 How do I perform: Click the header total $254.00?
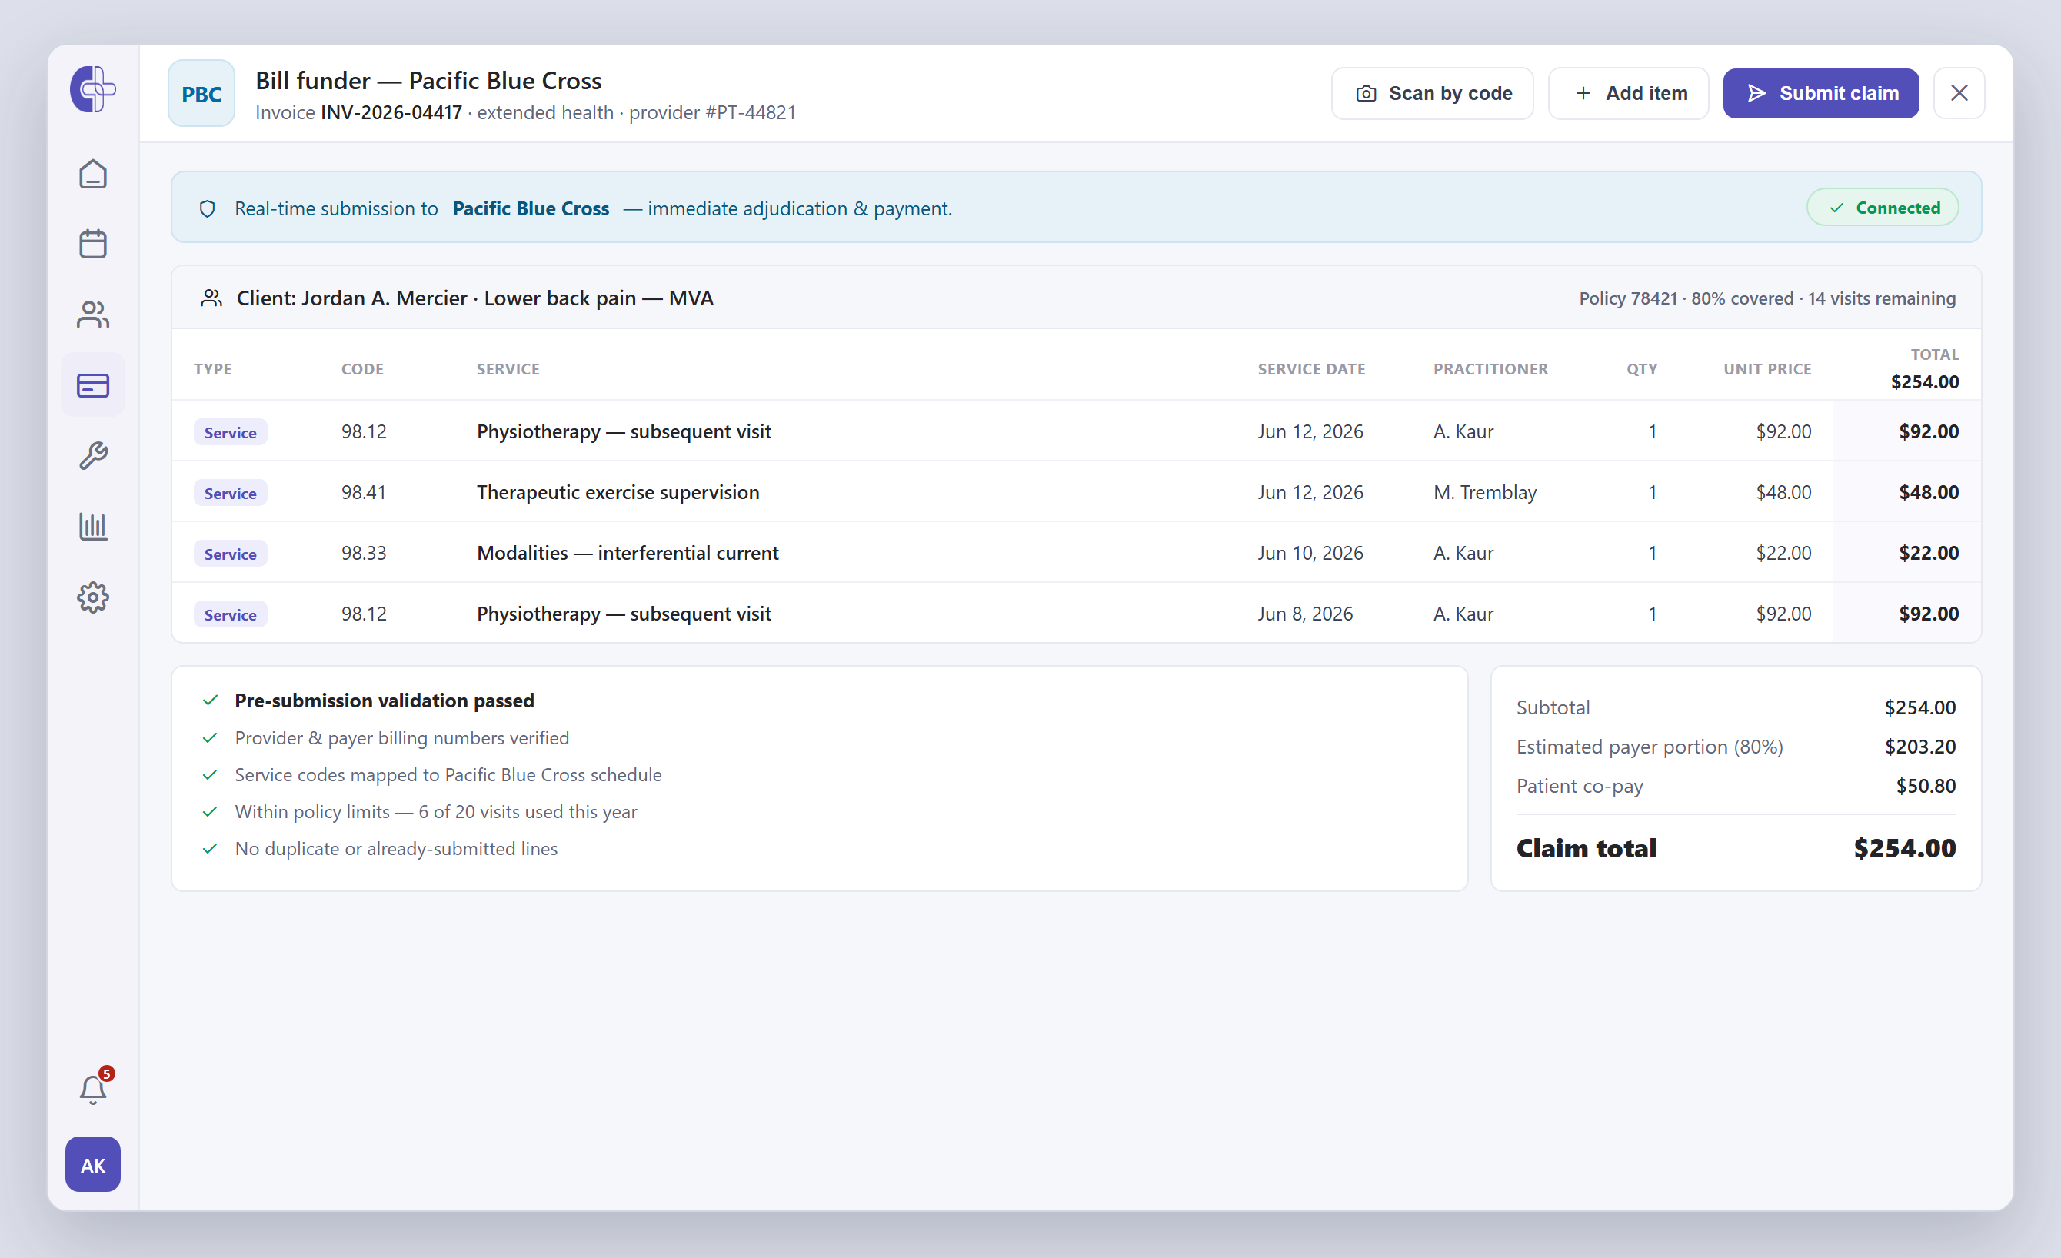[1925, 382]
